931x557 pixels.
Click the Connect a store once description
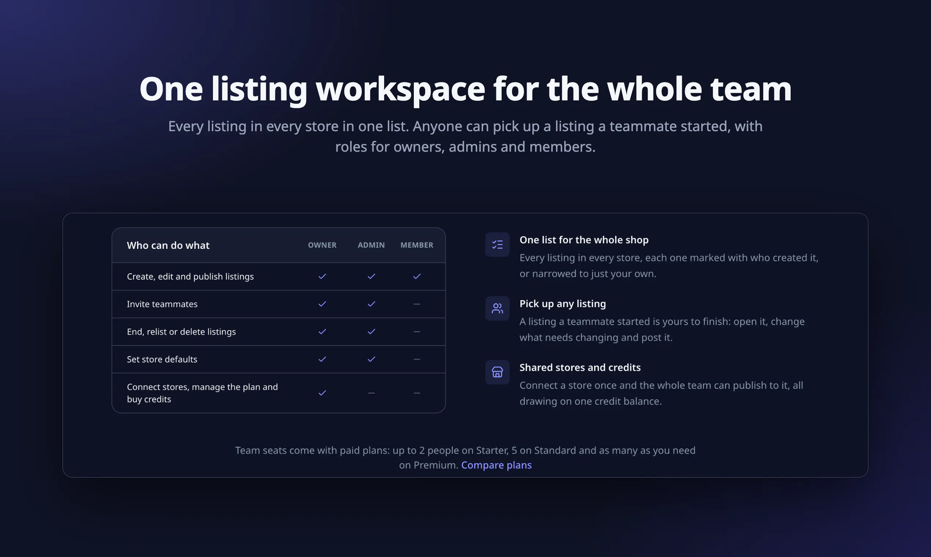pos(662,393)
